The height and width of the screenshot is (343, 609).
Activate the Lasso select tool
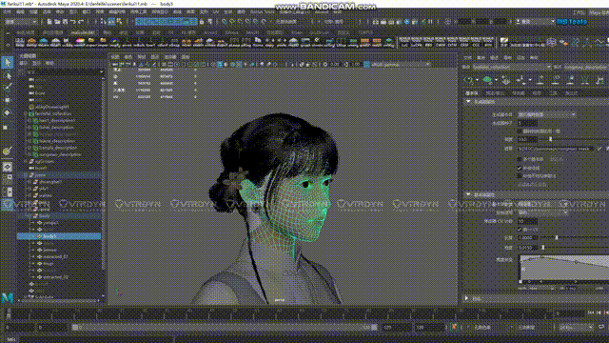(8, 75)
